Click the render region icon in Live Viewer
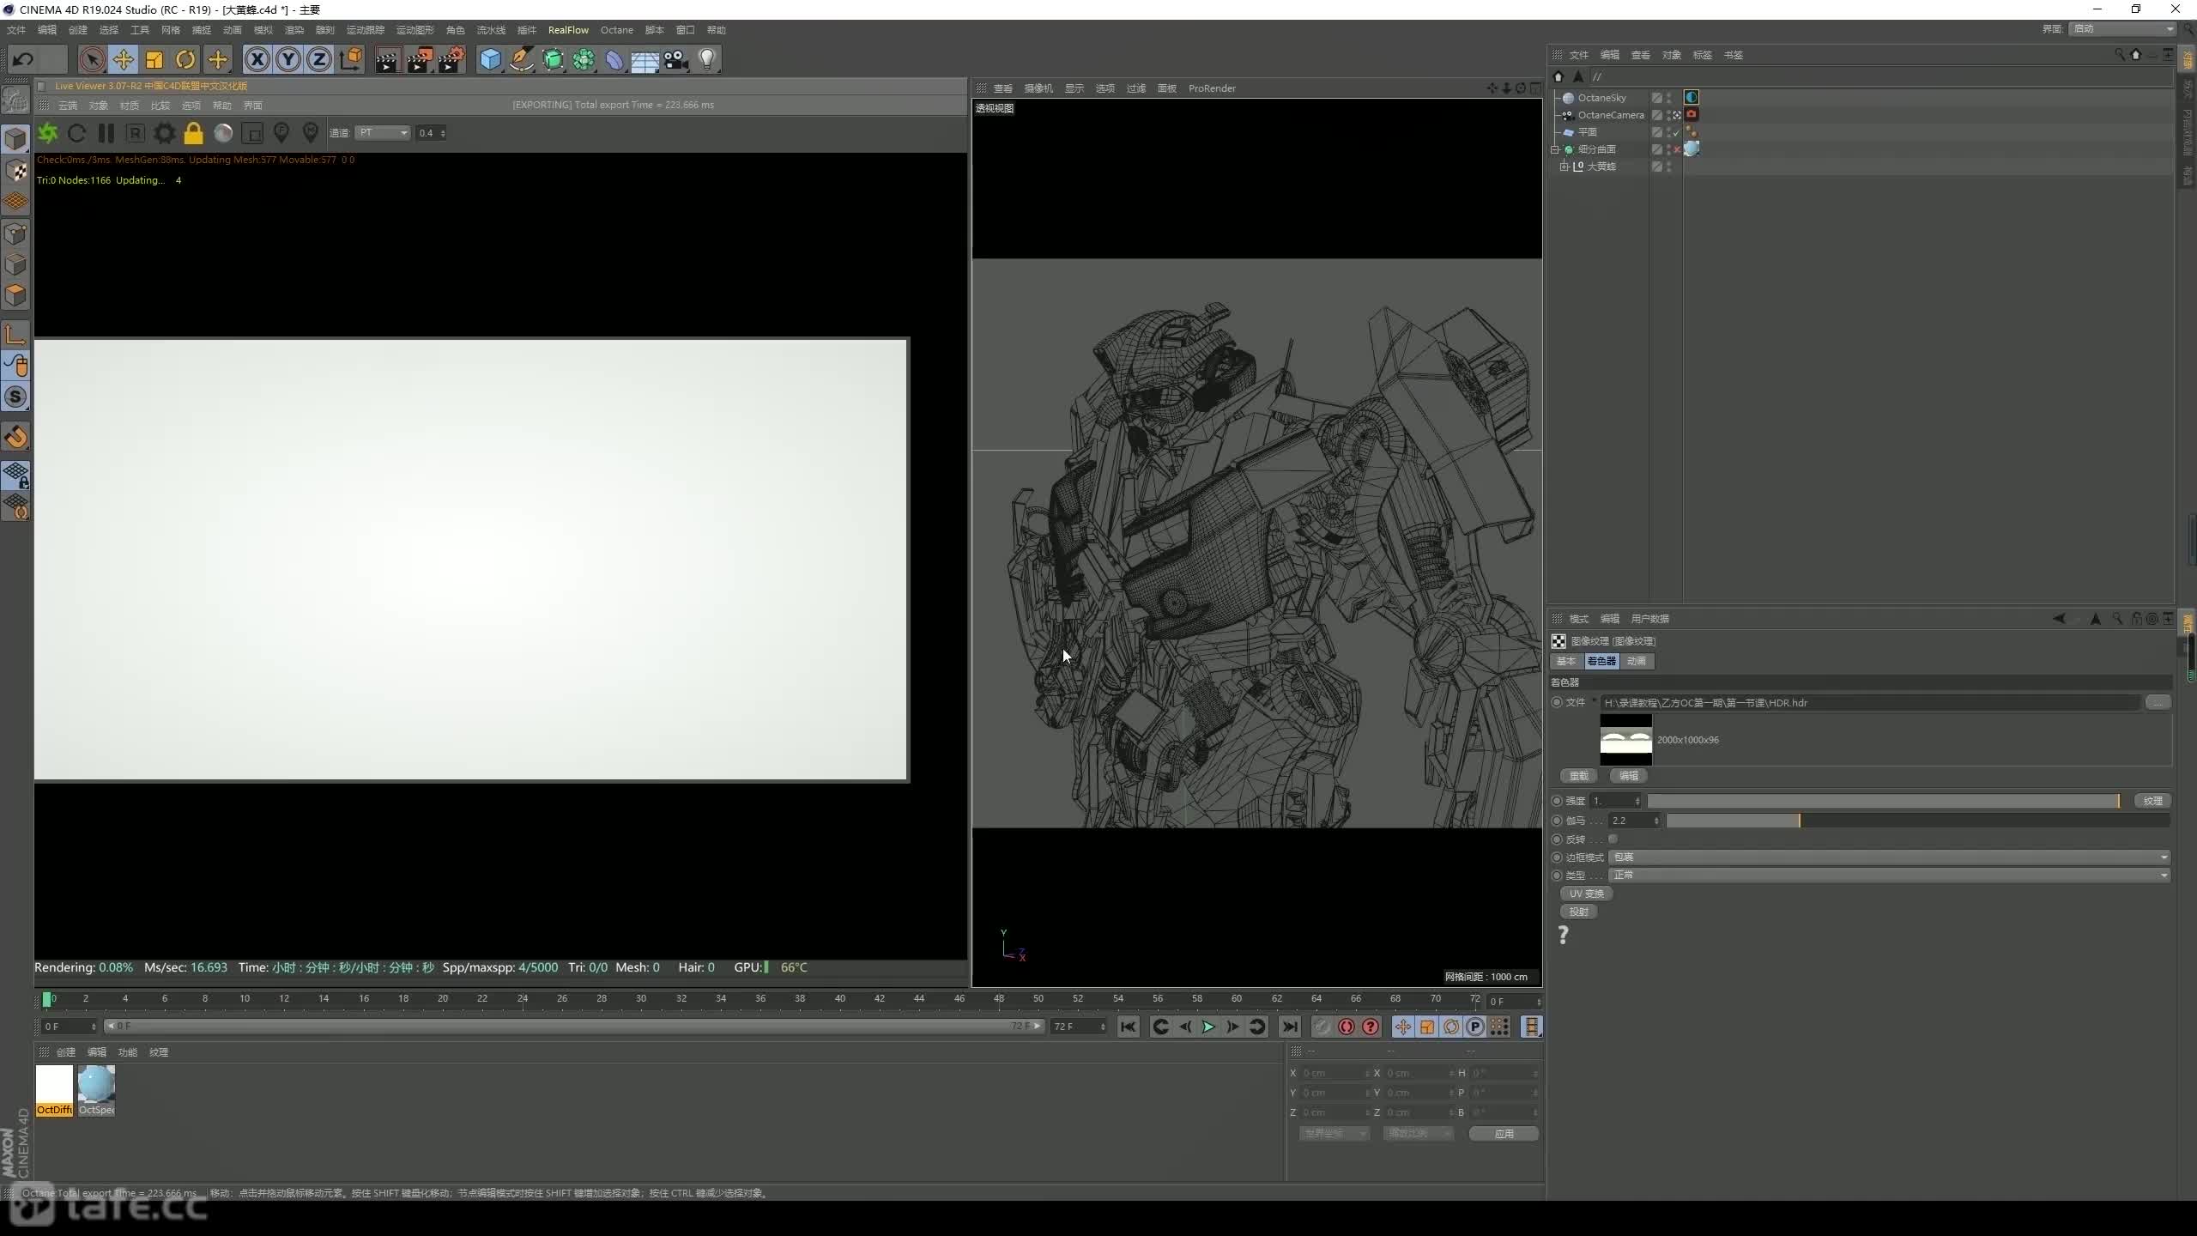Screen dimensions: 2197x1236 [x=252, y=133]
